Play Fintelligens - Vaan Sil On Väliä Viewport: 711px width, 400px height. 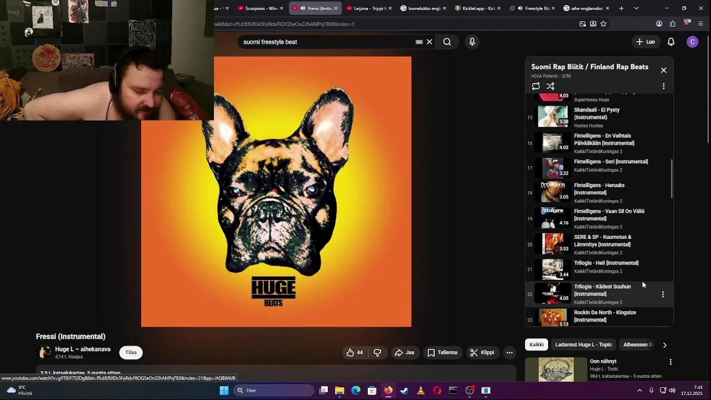point(600,218)
